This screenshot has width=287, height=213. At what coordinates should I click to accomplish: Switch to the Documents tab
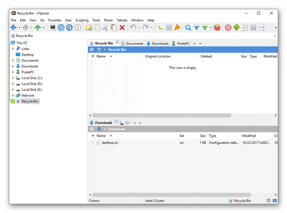coord(132,44)
